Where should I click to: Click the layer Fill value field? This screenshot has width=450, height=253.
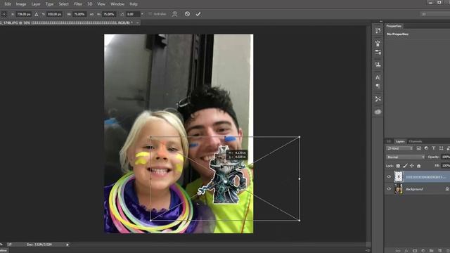(x=446, y=166)
